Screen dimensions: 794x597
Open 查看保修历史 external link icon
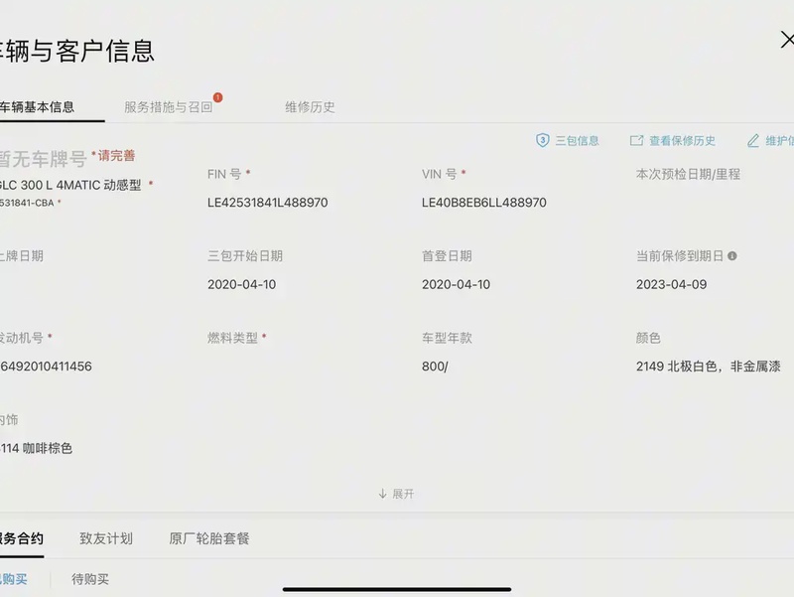tap(636, 141)
